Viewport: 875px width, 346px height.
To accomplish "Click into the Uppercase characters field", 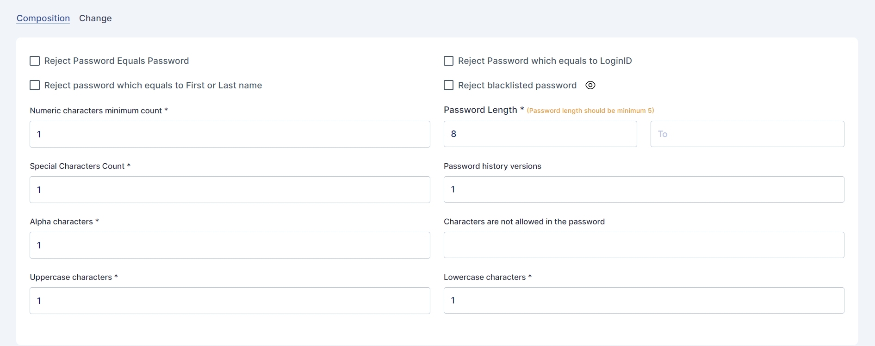I will 230,301.
